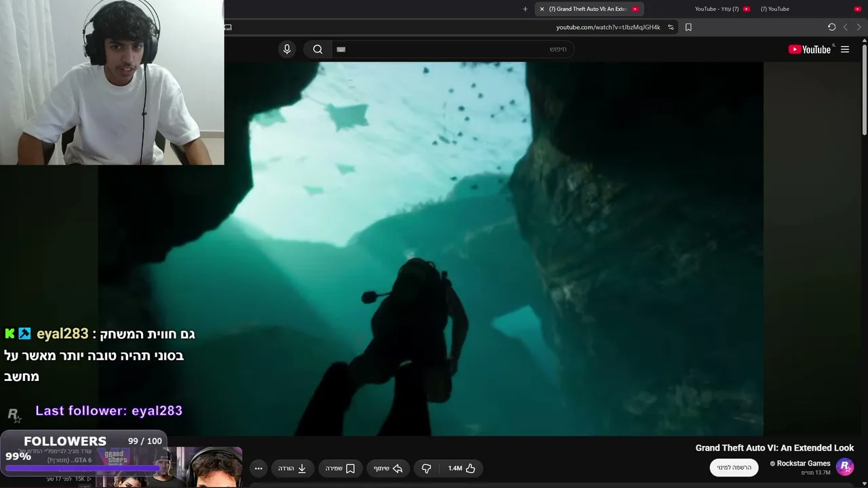Viewport: 868px width, 488px height.
Task: Click the suggested video thumbnail with GTA logo
Action: tap(170, 466)
